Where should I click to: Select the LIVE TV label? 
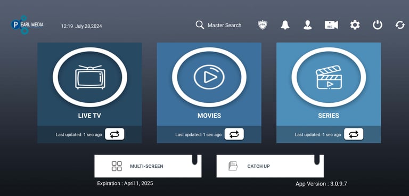coord(89,116)
